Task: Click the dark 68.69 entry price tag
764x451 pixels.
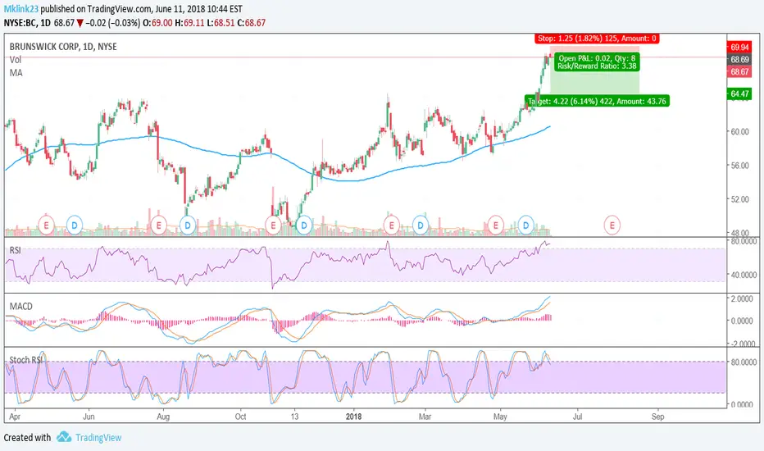Action: 739,60
